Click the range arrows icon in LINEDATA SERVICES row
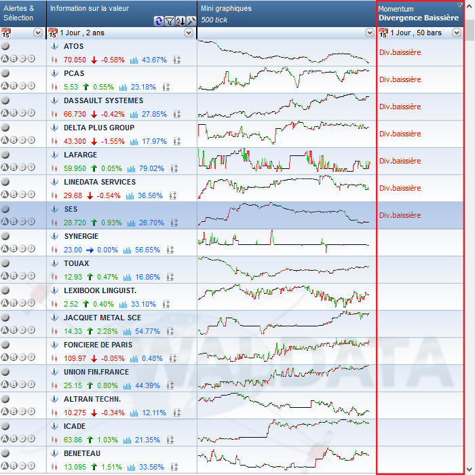The width and height of the screenshot is (475, 475). 173,195
